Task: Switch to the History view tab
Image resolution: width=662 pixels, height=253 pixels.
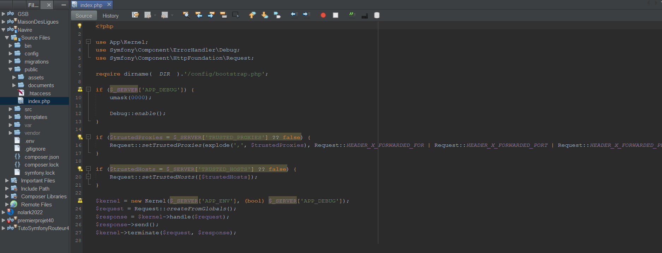Action: tap(110, 16)
